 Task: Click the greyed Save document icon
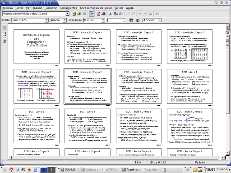(x=84, y=14)
